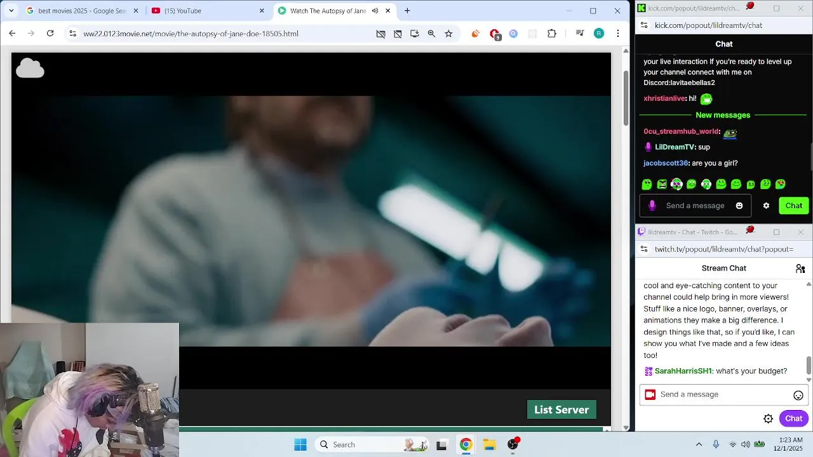Open the Chrome three-dot menu

(x=618, y=34)
